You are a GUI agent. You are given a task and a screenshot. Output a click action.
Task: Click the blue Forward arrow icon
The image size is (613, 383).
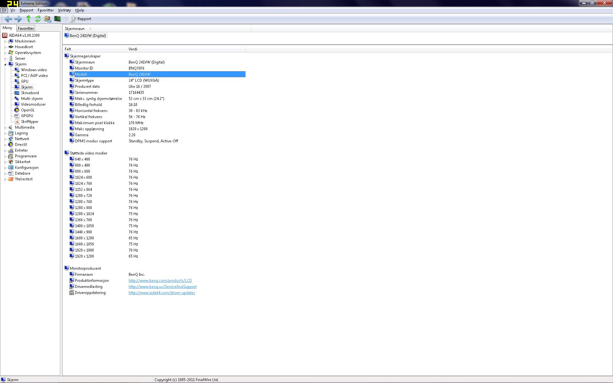pos(18,19)
